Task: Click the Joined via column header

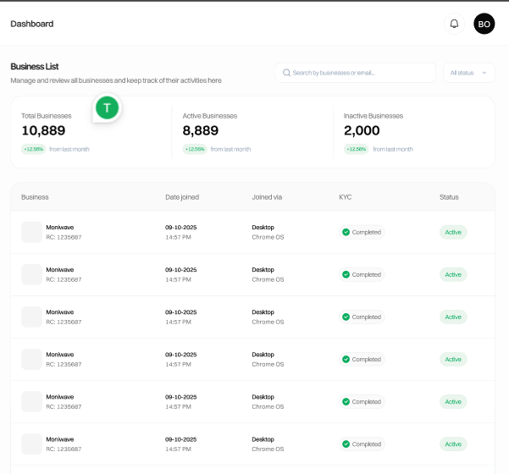Action: tap(267, 197)
